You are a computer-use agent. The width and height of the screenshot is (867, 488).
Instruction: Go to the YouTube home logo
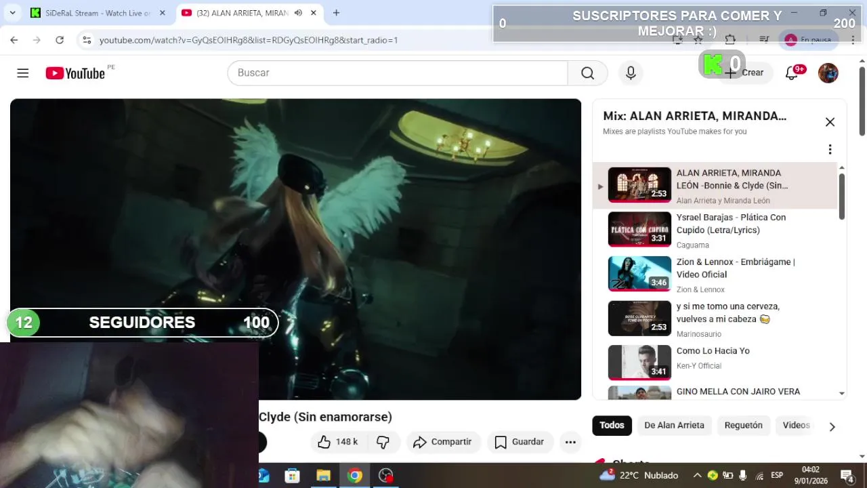[x=75, y=73]
